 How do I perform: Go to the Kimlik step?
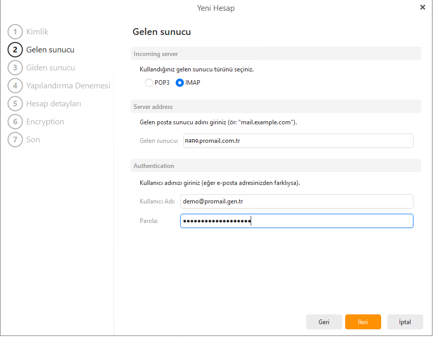tap(37, 32)
